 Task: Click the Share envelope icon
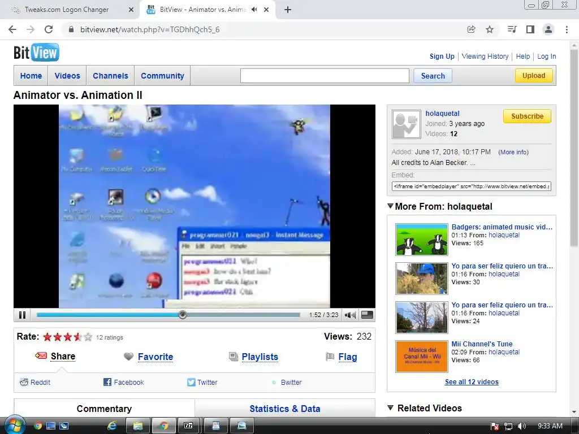[41, 356]
